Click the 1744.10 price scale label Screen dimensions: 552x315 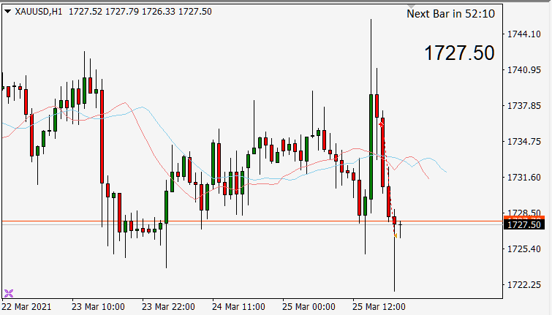point(523,34)
